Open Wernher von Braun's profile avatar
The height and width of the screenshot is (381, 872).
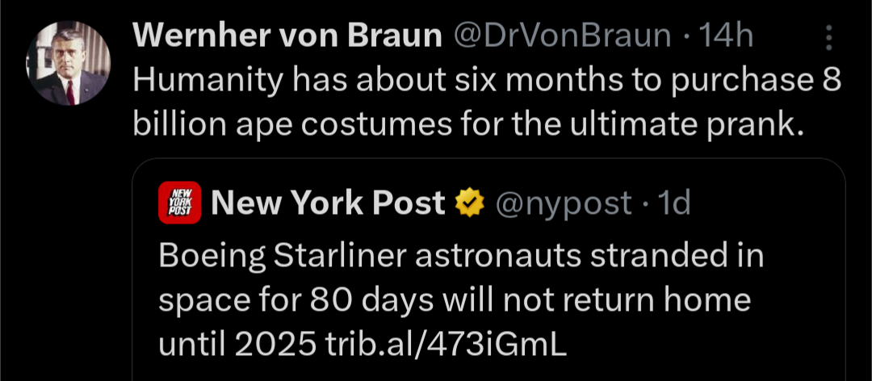[x=68, y=63]
